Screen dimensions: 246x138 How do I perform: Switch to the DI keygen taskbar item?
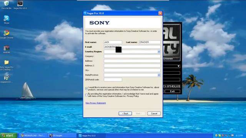[x=62, y=135]
